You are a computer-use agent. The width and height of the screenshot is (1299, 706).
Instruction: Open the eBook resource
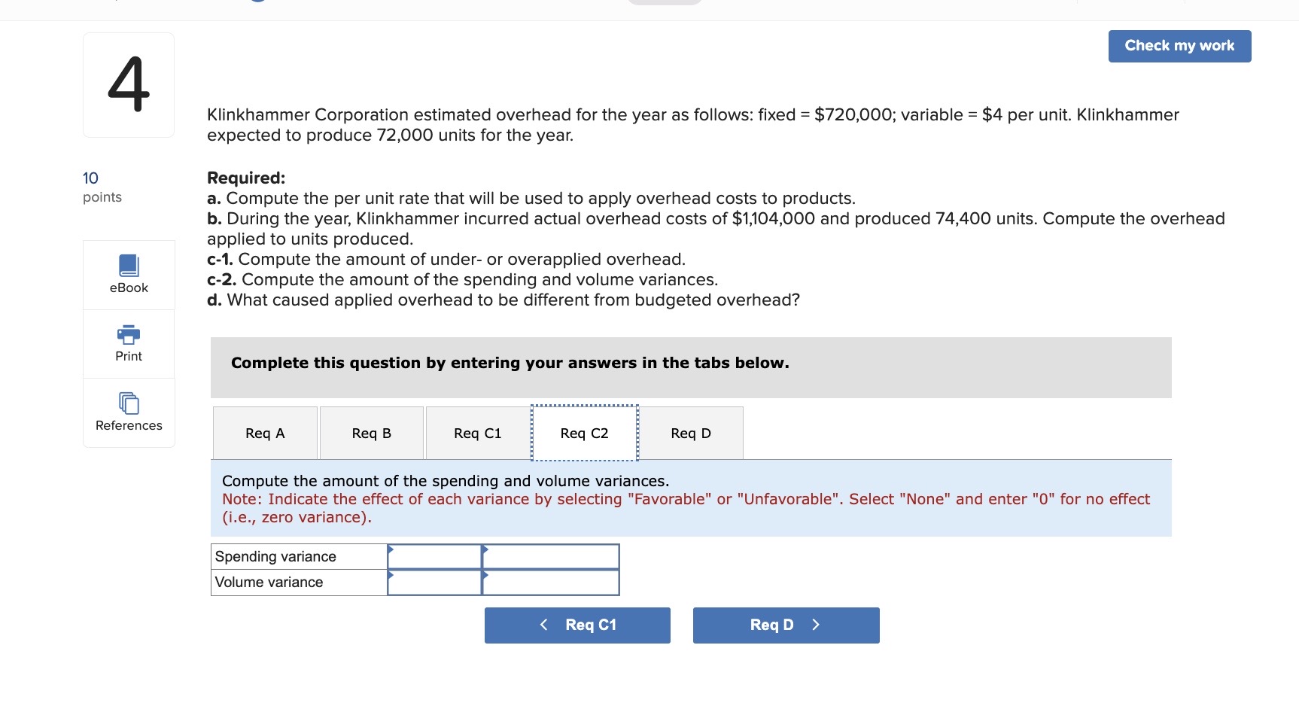tap(128, 275)
